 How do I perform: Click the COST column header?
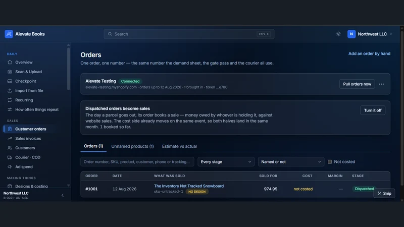point(307,176)
